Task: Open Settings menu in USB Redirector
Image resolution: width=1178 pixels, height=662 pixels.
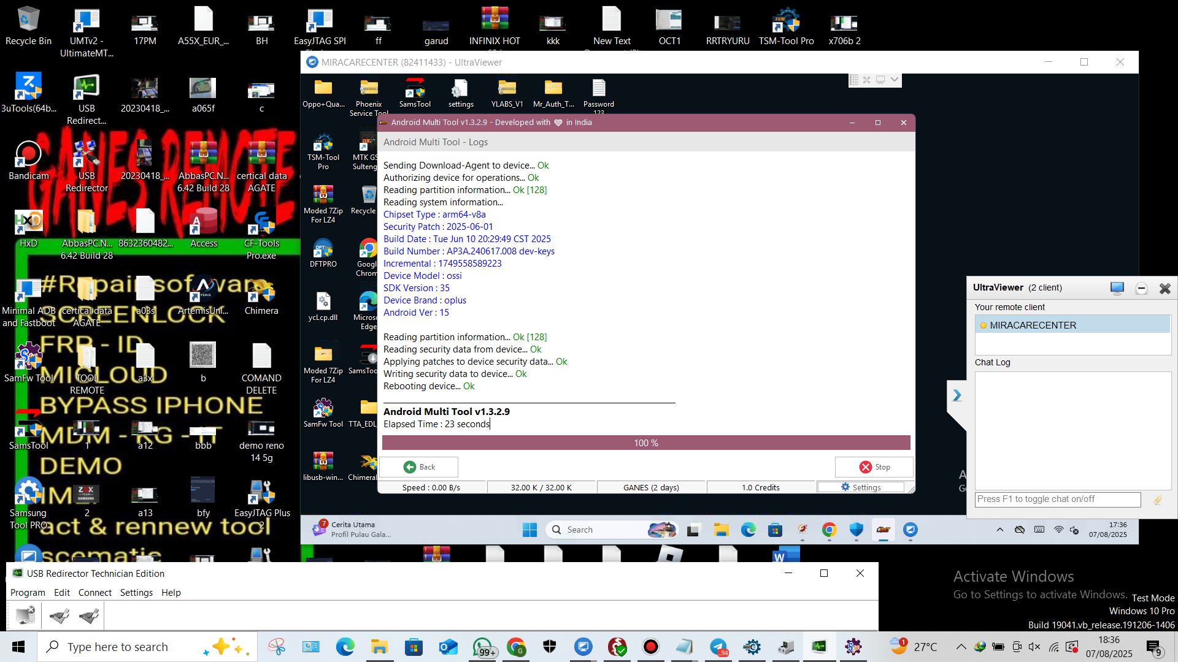Action: [136, 592]
